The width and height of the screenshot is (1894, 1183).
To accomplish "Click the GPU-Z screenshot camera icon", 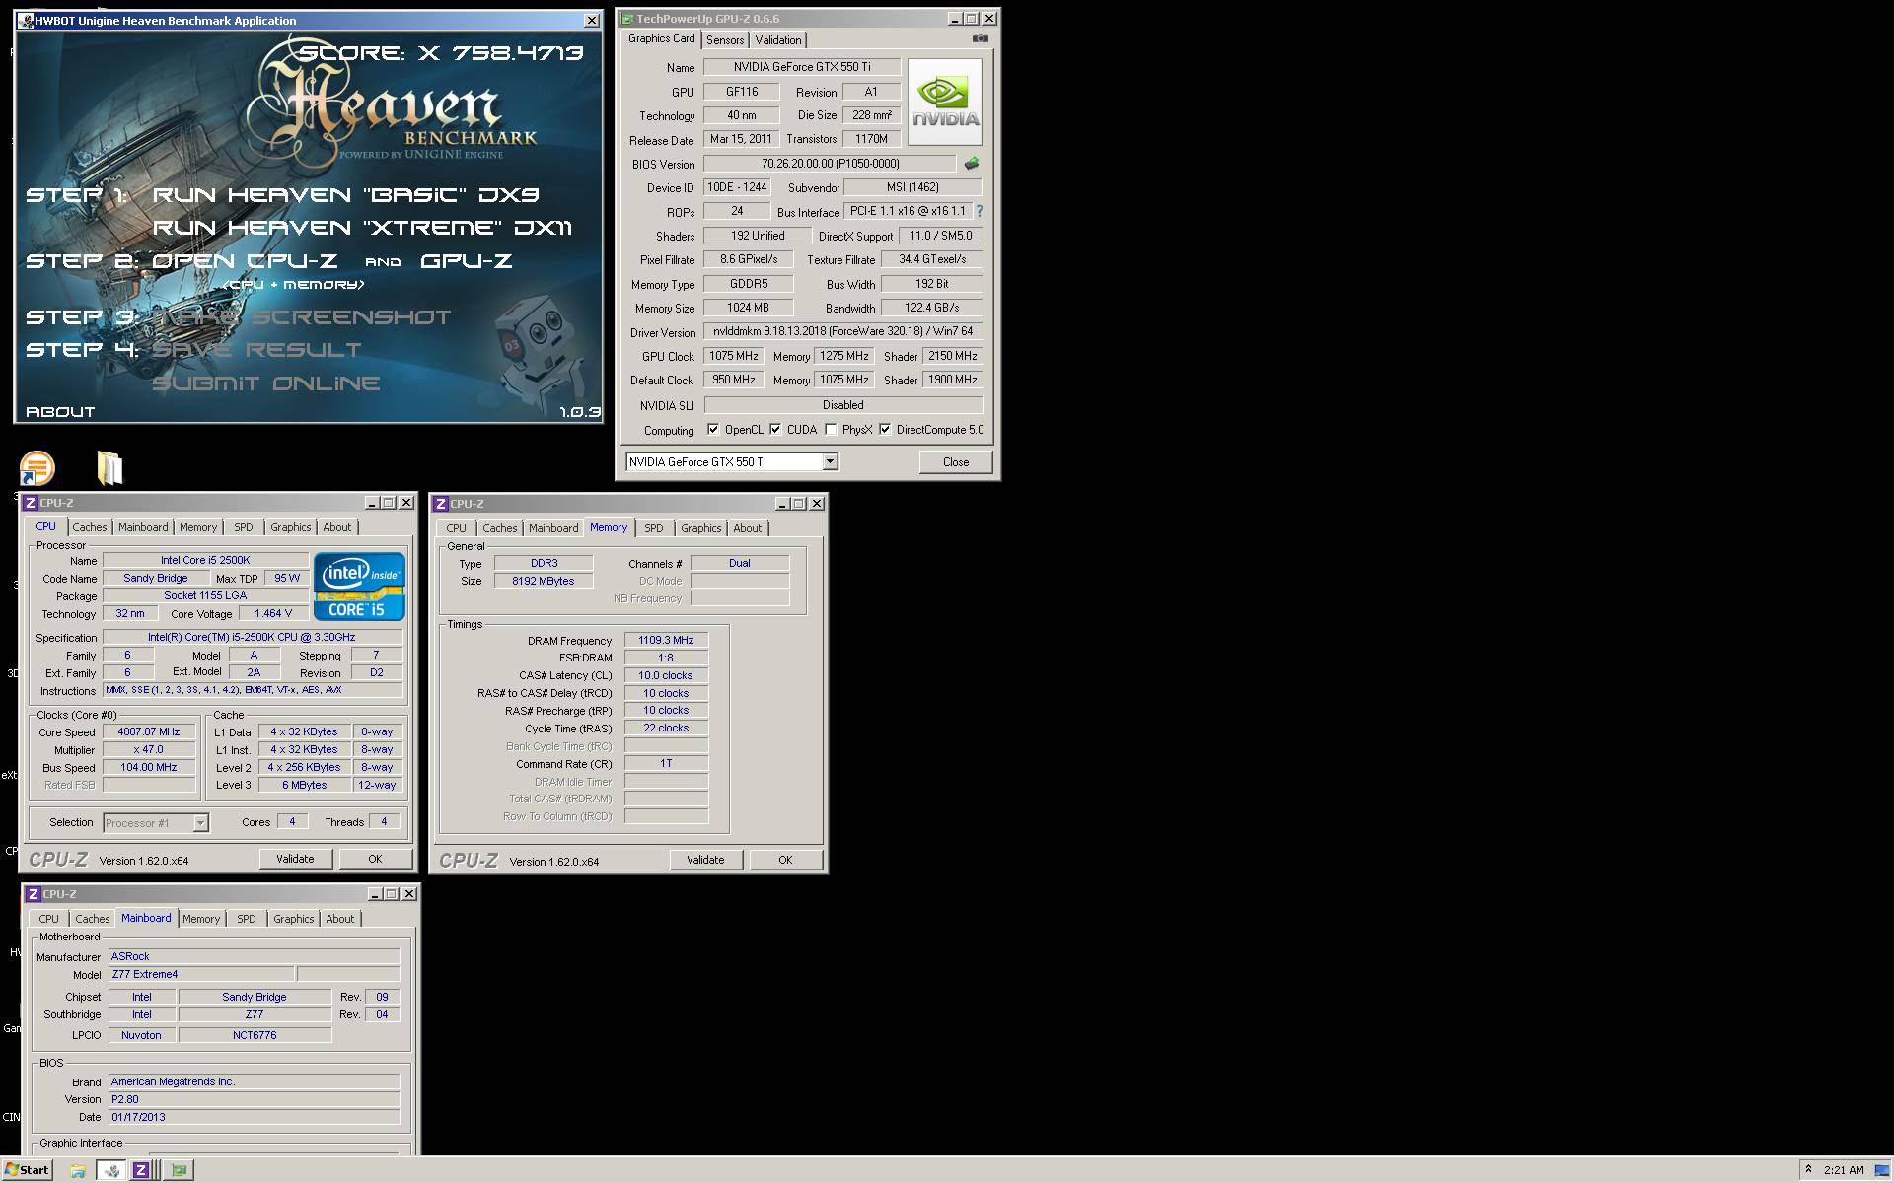I will click(980, 38).
